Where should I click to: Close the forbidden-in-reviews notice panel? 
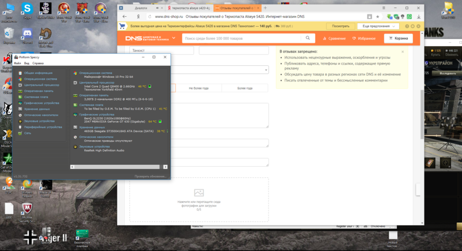tap(403, 51)
